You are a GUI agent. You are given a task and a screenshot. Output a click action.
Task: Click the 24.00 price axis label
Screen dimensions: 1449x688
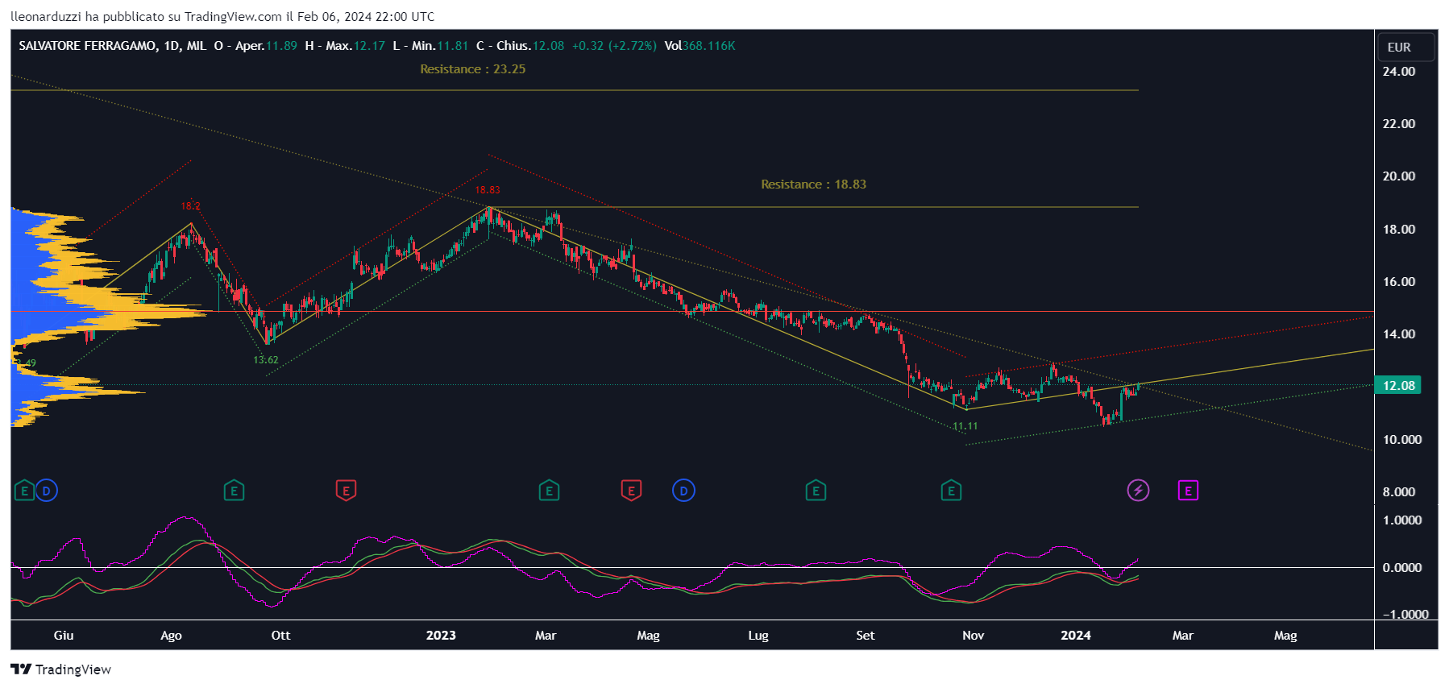point(1399,72)
